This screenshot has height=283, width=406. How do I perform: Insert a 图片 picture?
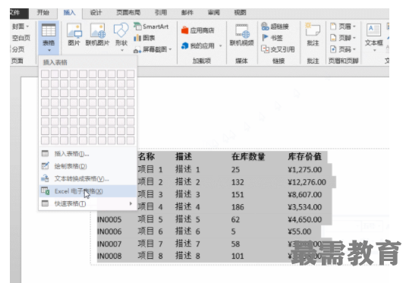(74, 34)
